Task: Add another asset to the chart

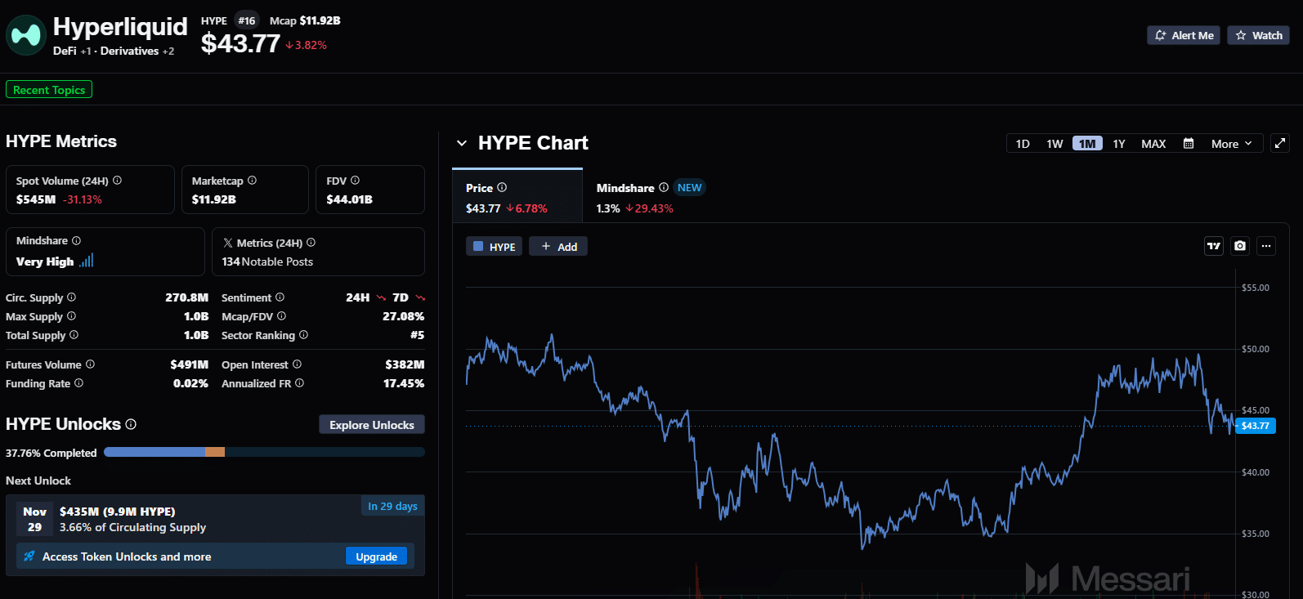Action: 558,246
